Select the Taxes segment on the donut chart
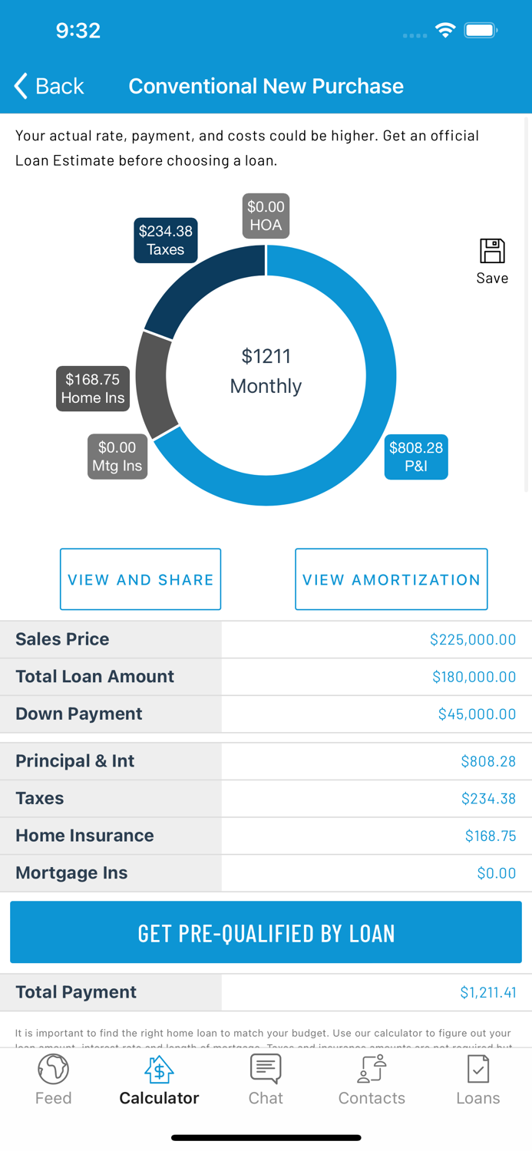 [165, 240]
